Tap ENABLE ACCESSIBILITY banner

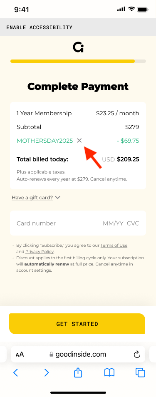point(78,27)
